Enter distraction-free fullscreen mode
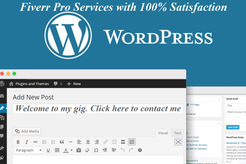The image size is (246, 164). 178,142
